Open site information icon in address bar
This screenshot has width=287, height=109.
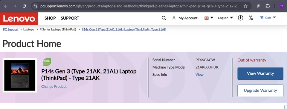[x=35, y=6]
